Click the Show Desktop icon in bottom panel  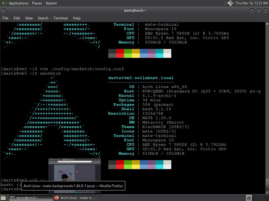click(x=3, y=198)
